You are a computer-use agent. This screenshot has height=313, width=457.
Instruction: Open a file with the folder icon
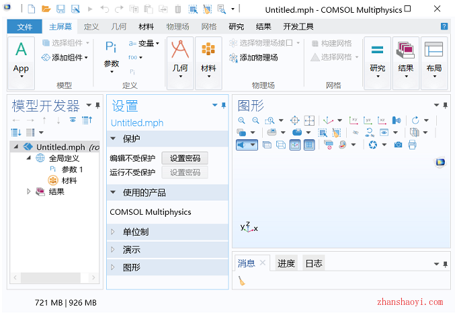tap(46, 9)
